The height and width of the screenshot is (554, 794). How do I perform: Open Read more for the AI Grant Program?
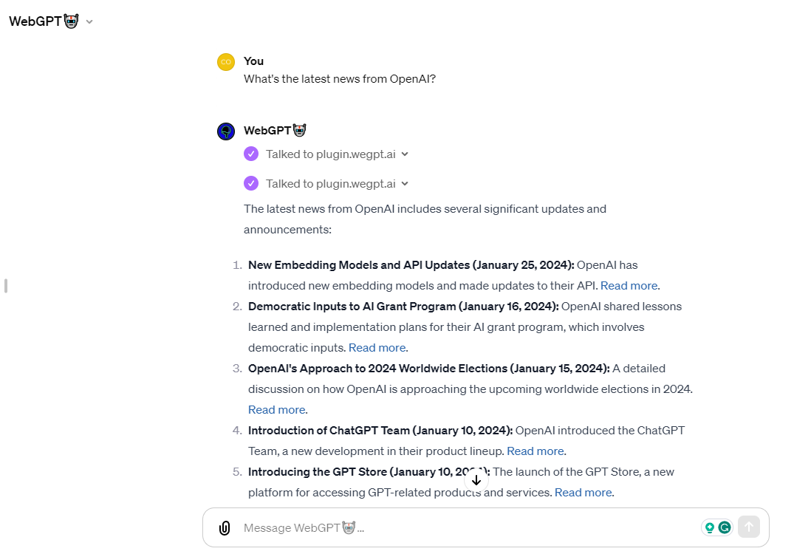[x=376, y=347]
